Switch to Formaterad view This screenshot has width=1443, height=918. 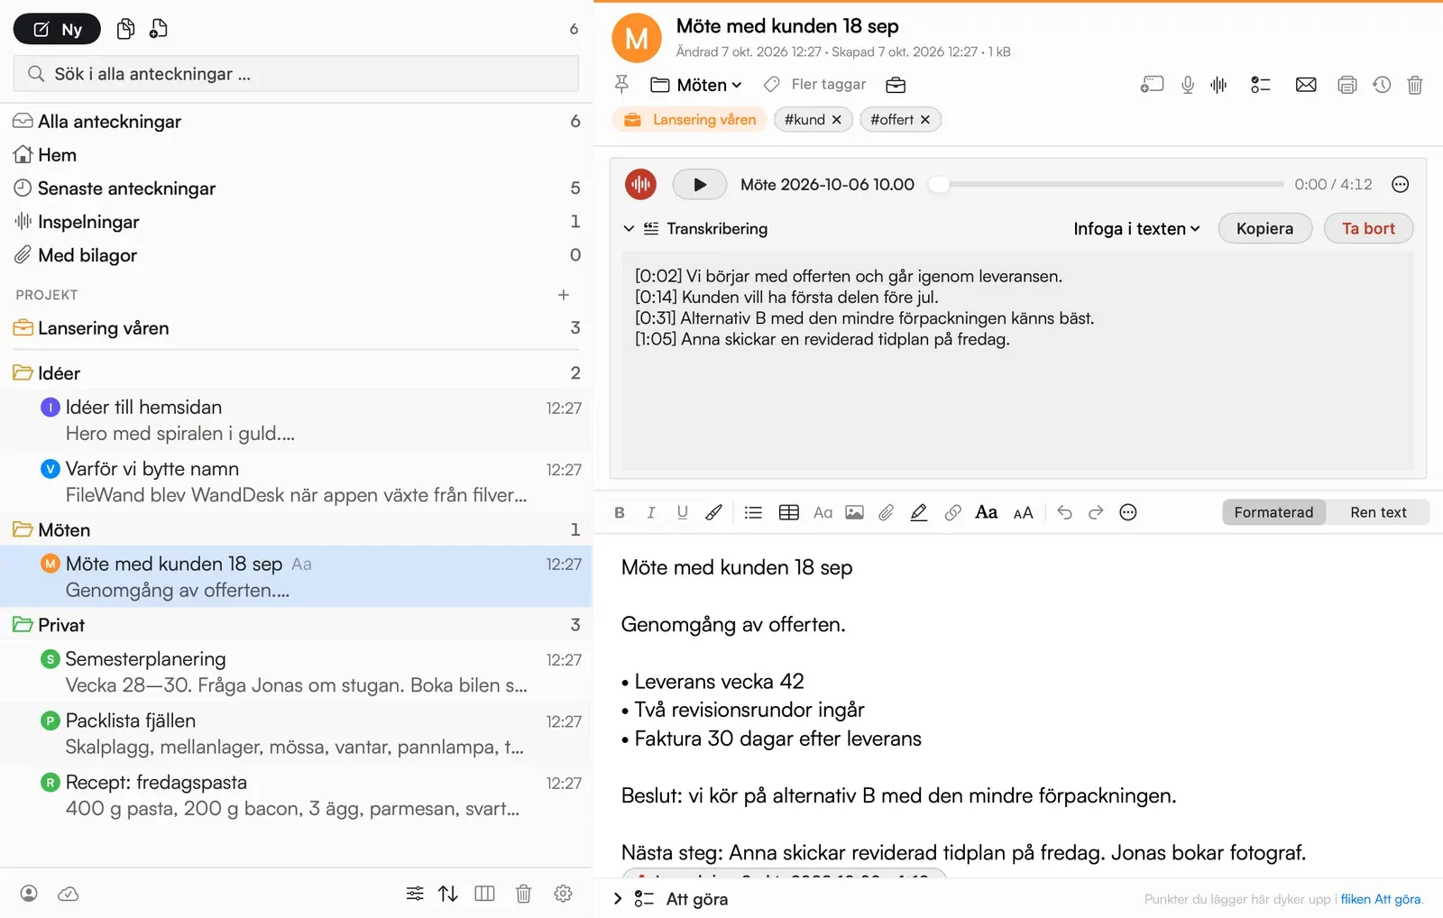(x=1273, y=512)
